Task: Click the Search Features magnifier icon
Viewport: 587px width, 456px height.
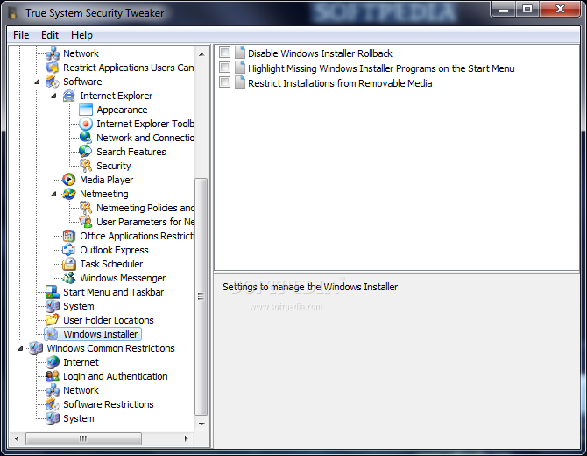Action: [x=86, y=152]
